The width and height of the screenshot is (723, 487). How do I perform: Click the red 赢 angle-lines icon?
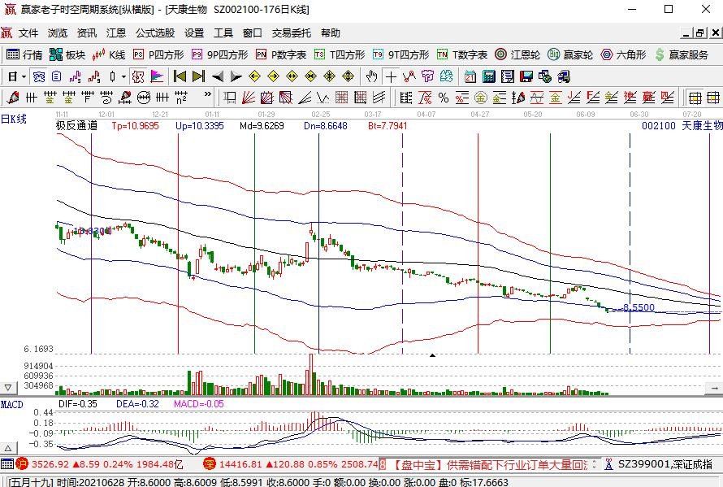pos(649,98)
